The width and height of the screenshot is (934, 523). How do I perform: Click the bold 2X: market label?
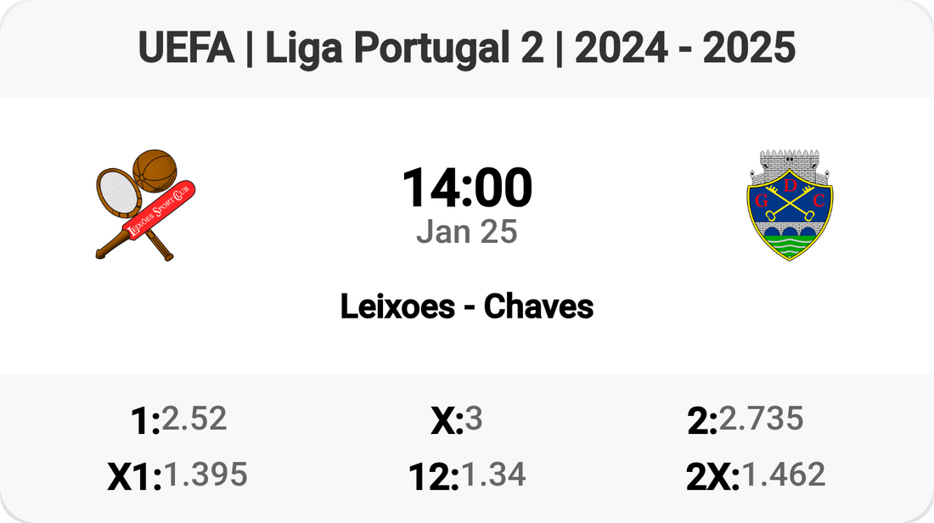[713, 478]
